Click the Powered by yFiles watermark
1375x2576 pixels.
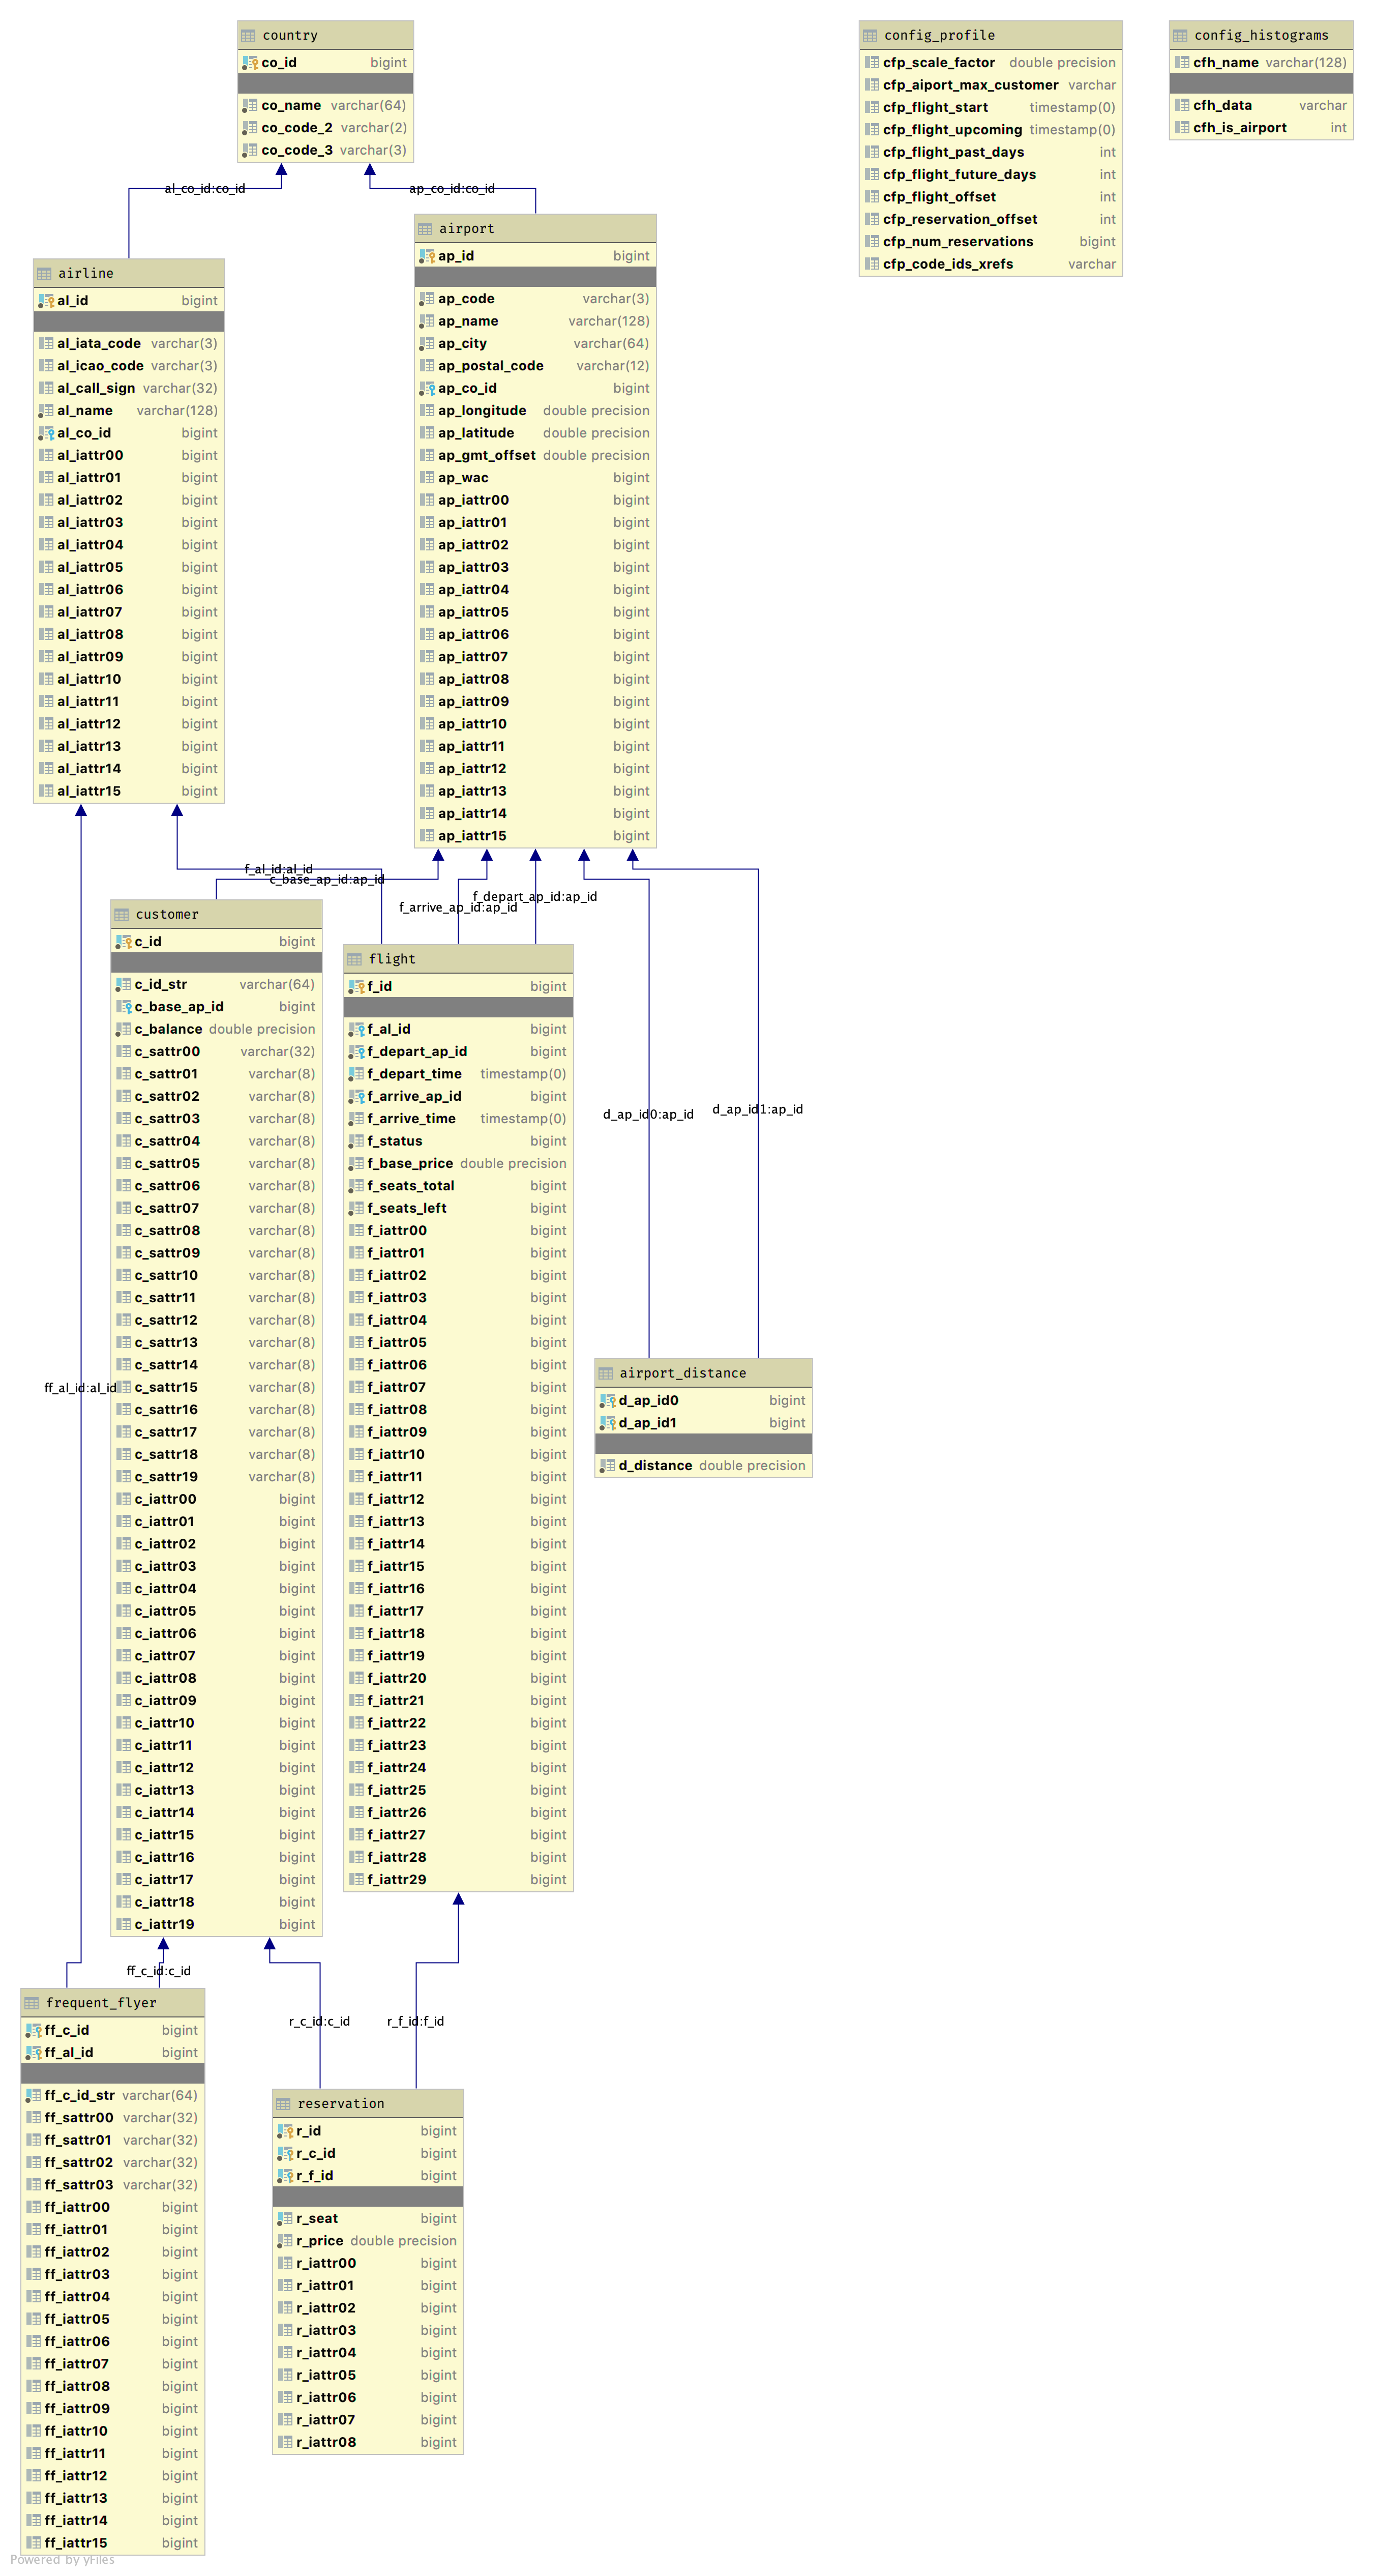[x=62, y=2559]
